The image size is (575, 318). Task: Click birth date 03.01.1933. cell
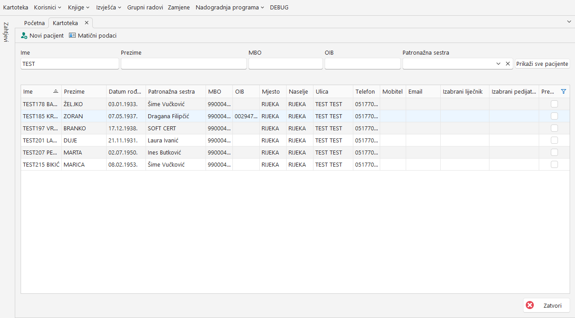[126, 104]
